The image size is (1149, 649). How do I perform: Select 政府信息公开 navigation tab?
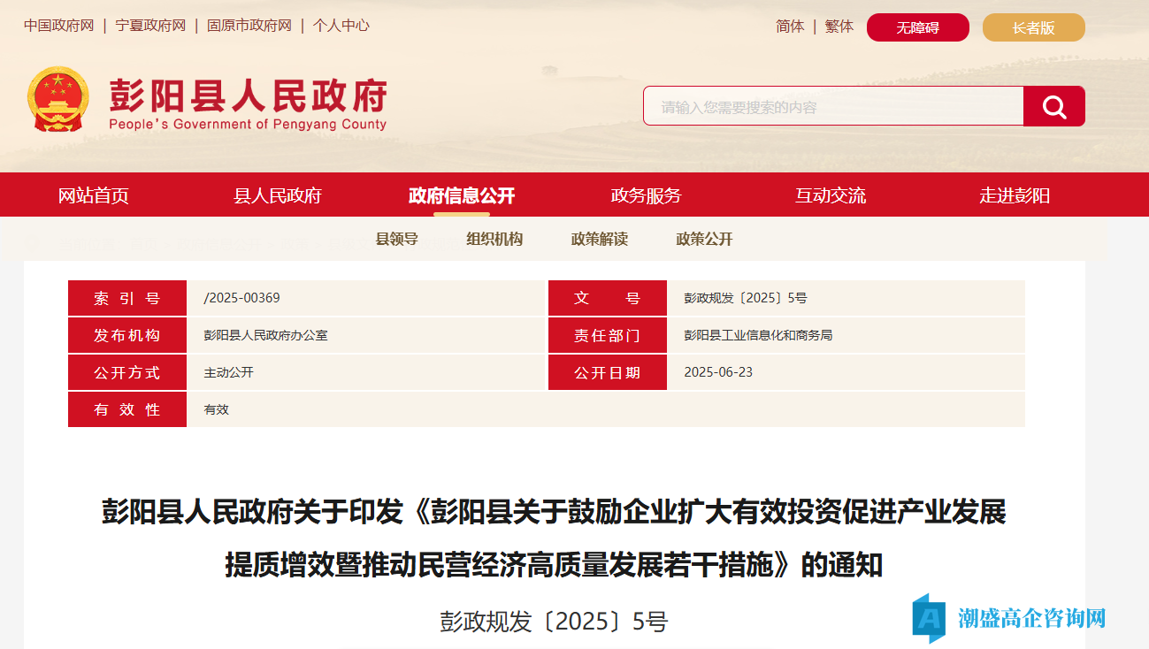pos(462,195)
